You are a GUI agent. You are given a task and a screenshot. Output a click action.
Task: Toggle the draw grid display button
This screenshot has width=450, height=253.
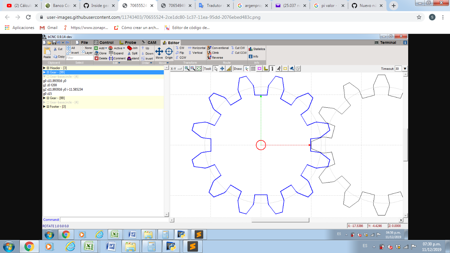pyautogui.click(x=253, y=69)
